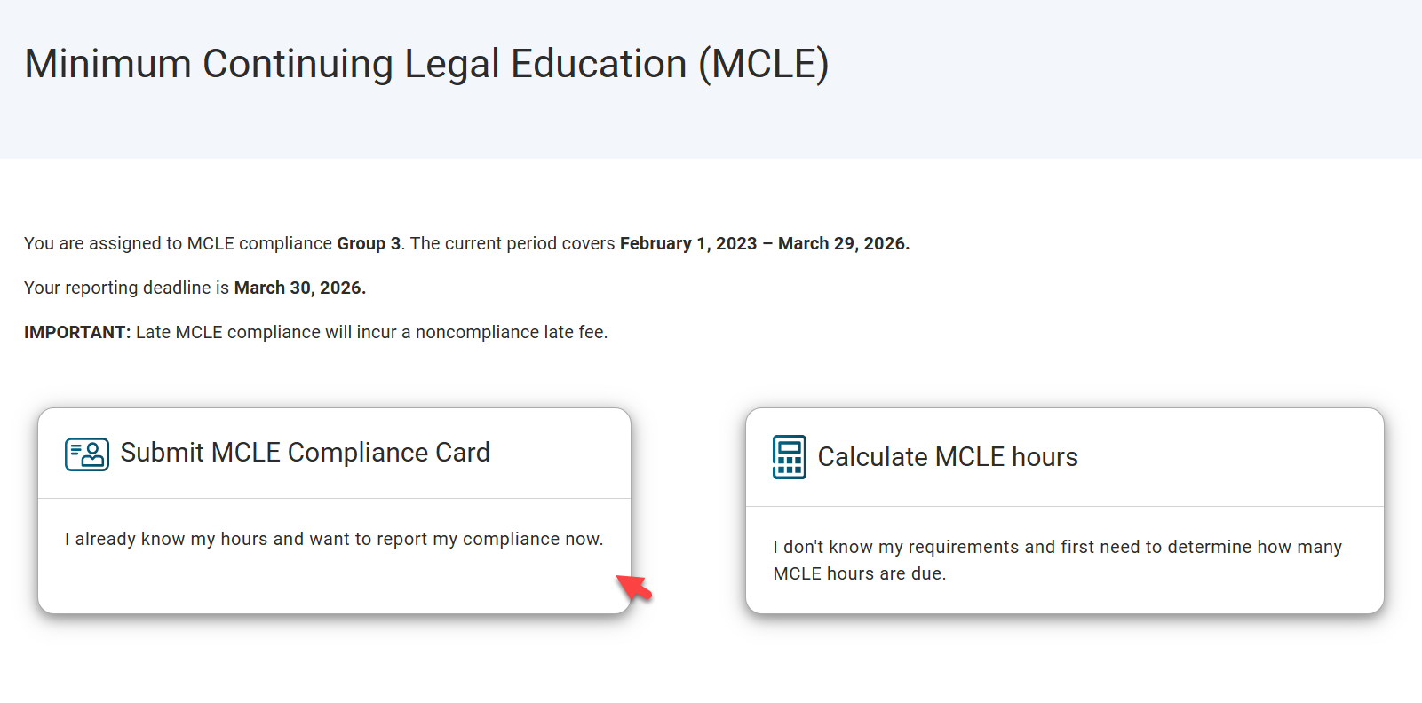
Task: Open the Calculate MCLE hours option
Action: coord(1064,510)
